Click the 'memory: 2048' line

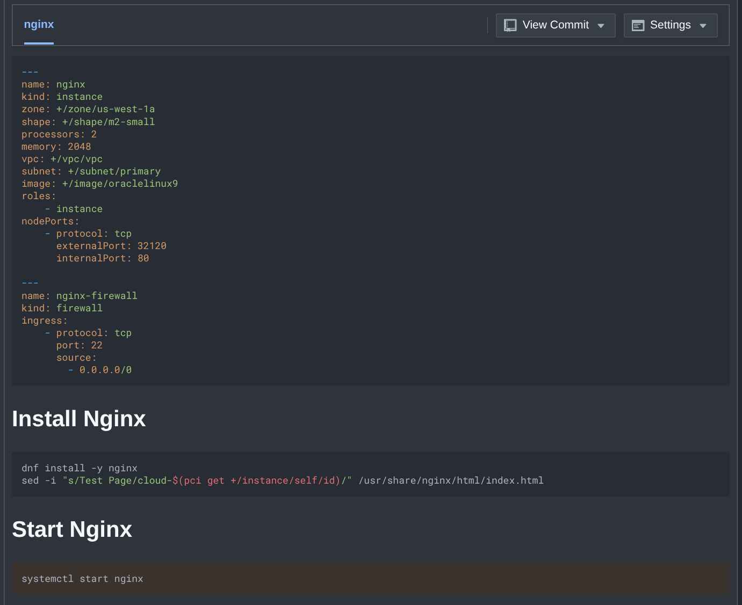(x=56, y=147)
